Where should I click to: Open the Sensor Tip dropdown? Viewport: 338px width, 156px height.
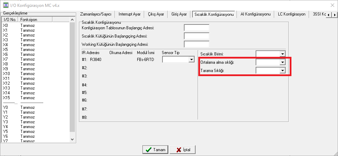(x=192, y=60)
